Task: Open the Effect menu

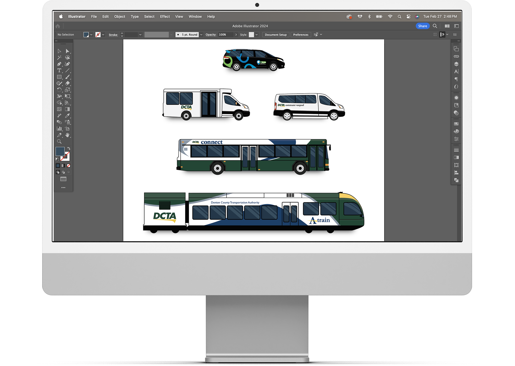Action: [165, 17]
